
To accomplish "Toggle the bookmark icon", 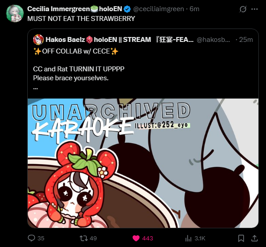I will coord(241,238).
